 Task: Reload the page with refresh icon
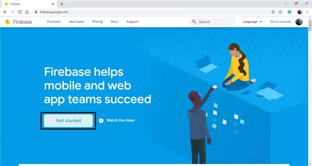(x=19, y=12)
